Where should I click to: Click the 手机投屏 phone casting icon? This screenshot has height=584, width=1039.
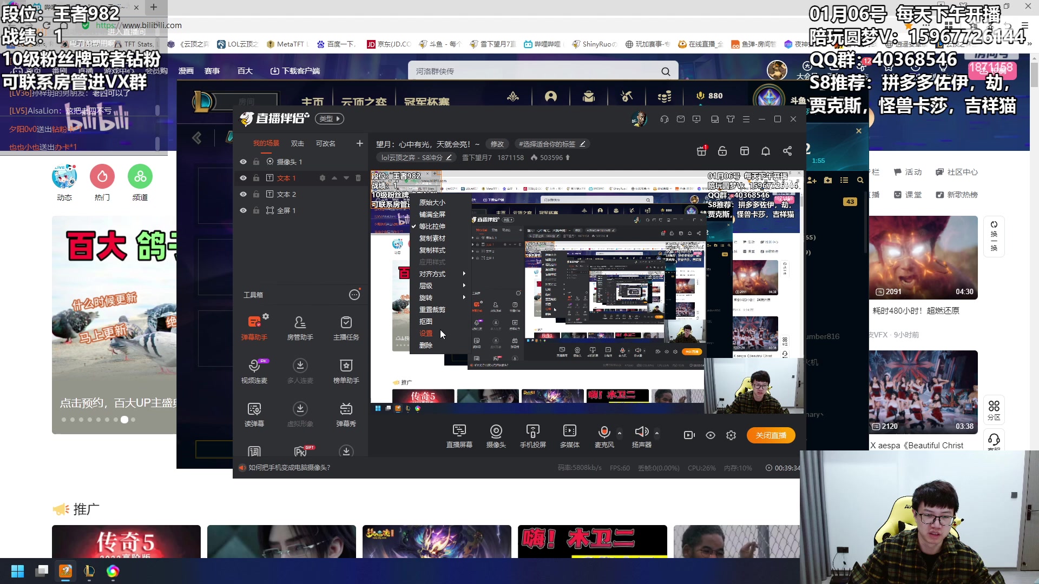point(532,436)
